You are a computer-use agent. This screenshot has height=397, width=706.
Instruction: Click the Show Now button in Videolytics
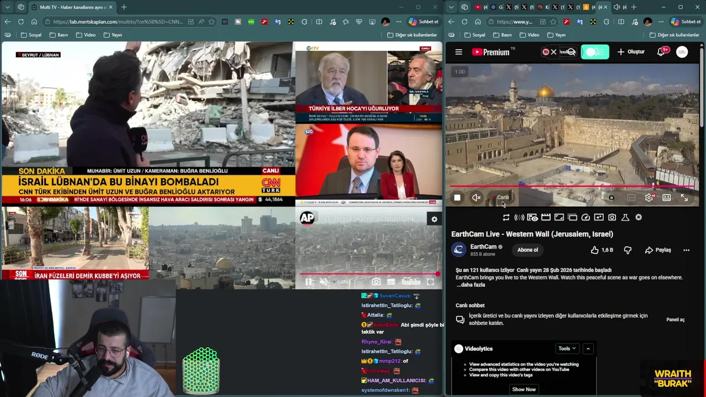523,389
